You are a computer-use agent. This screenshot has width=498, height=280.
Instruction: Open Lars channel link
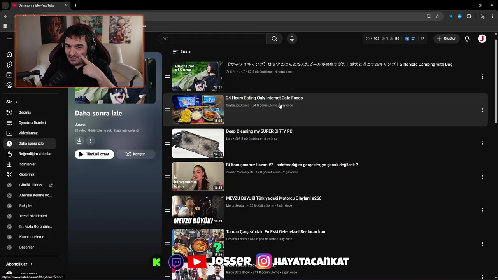[x=229, y=139]
